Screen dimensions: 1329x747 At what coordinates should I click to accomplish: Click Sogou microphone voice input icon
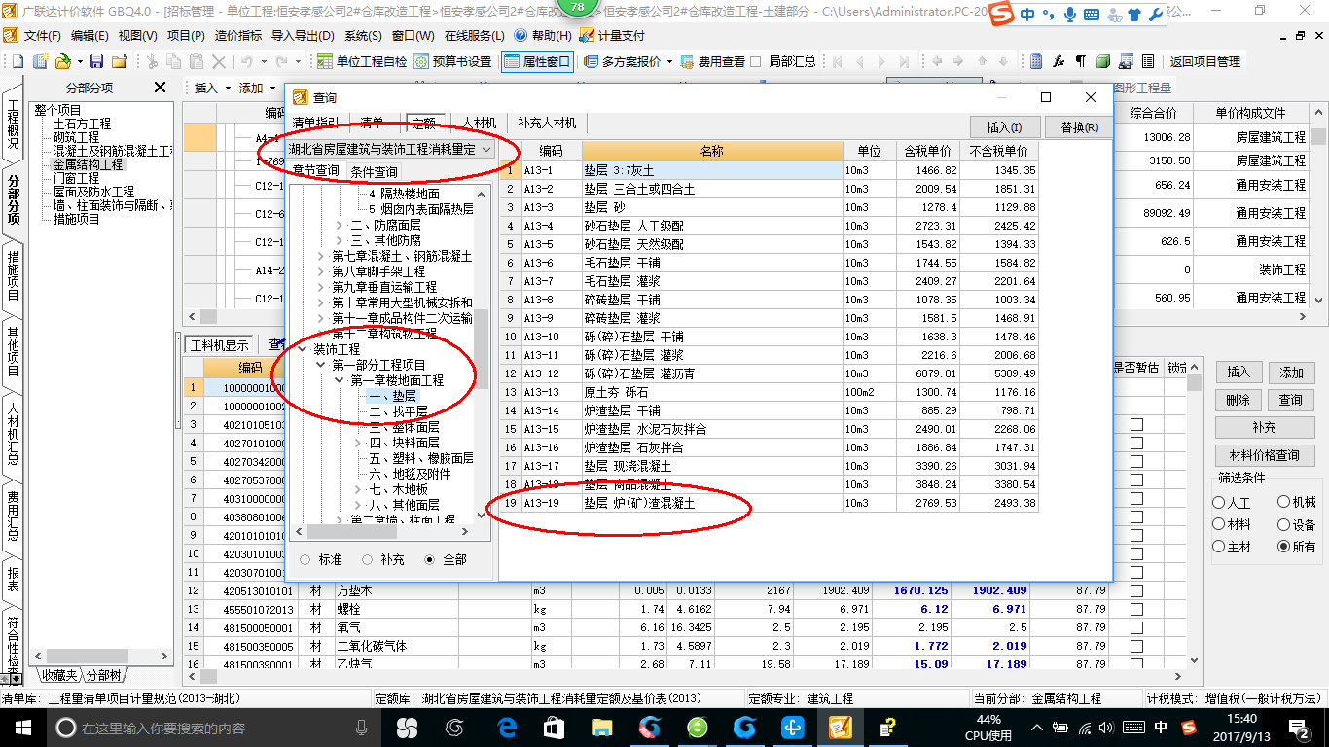pyautogui.click(x=1070, y=15)
